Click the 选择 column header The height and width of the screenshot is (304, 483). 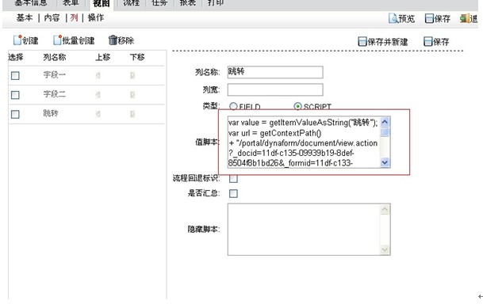tap(16, 57)
